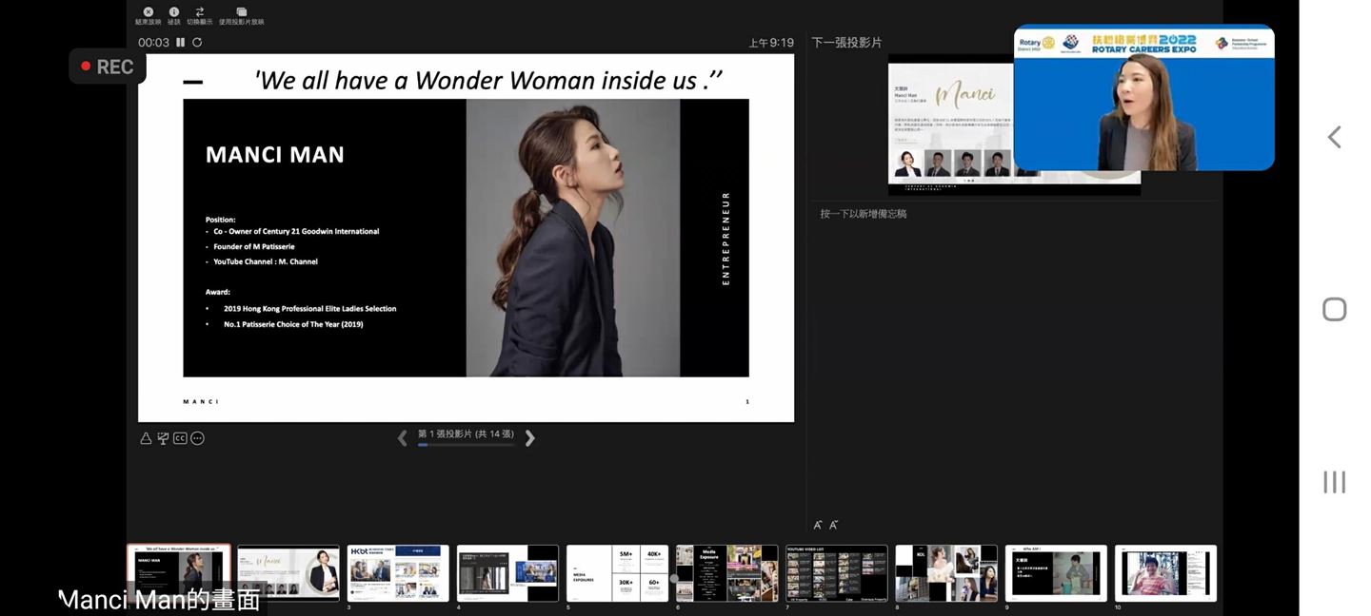Select slide 10 thumbnail in filmstrip

[1166, 573]
